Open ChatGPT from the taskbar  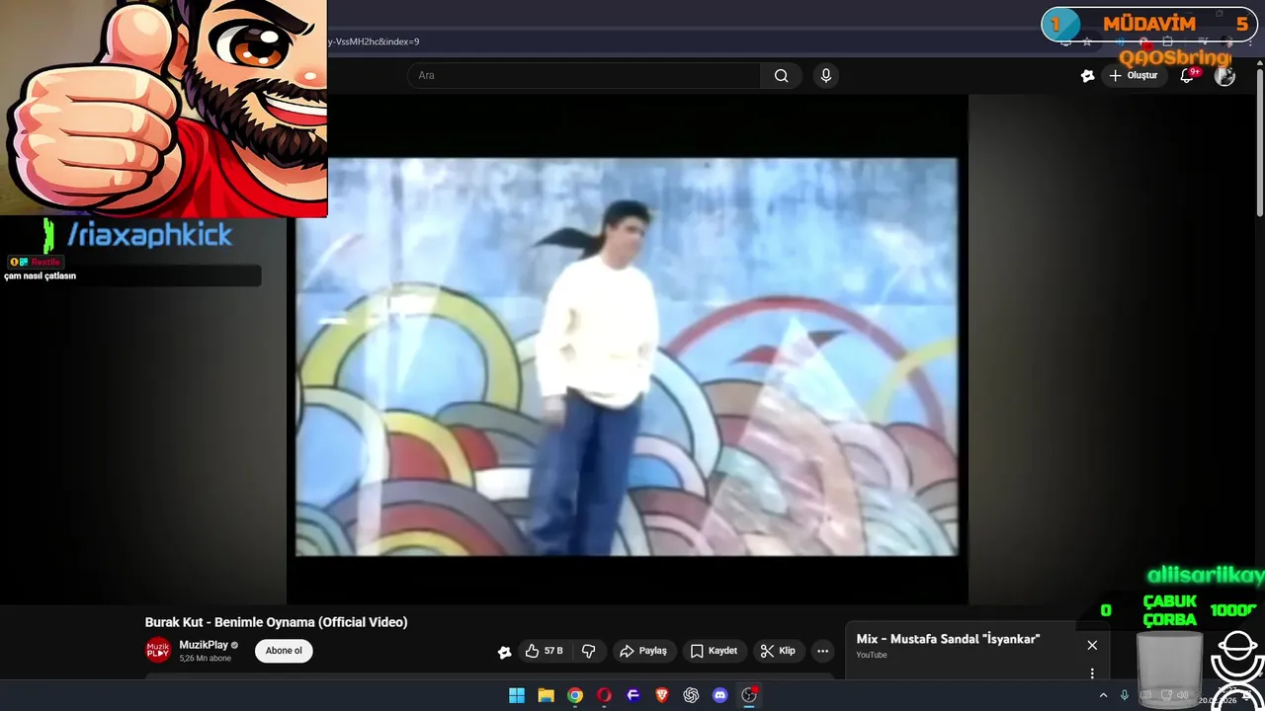[691, 695]
